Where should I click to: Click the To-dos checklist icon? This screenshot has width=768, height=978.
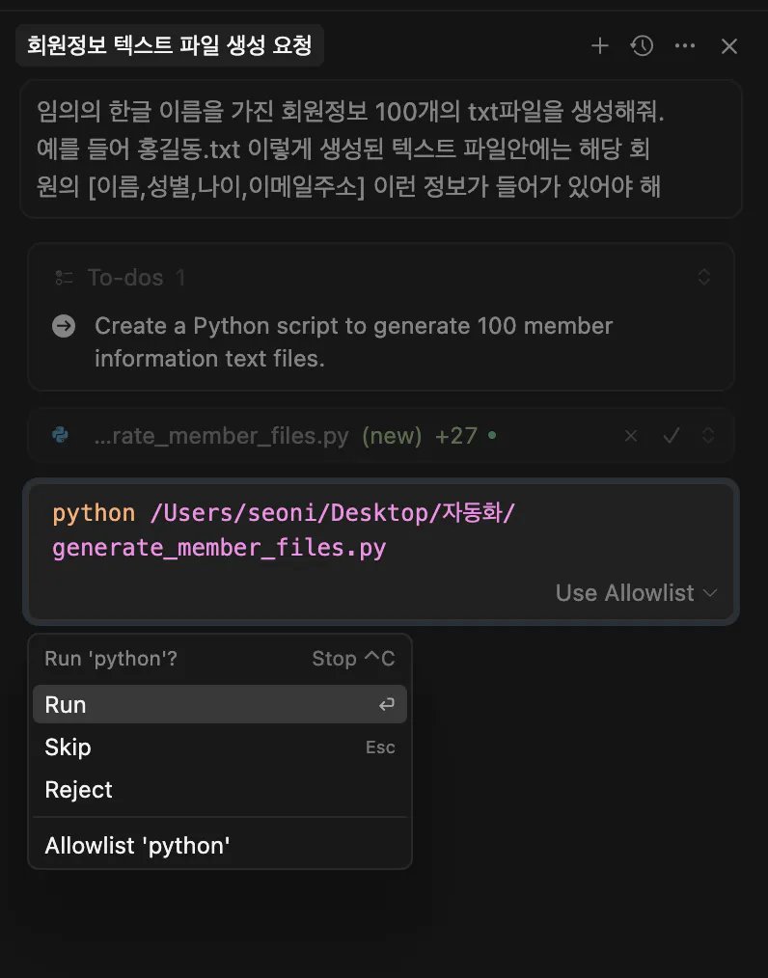64,278
